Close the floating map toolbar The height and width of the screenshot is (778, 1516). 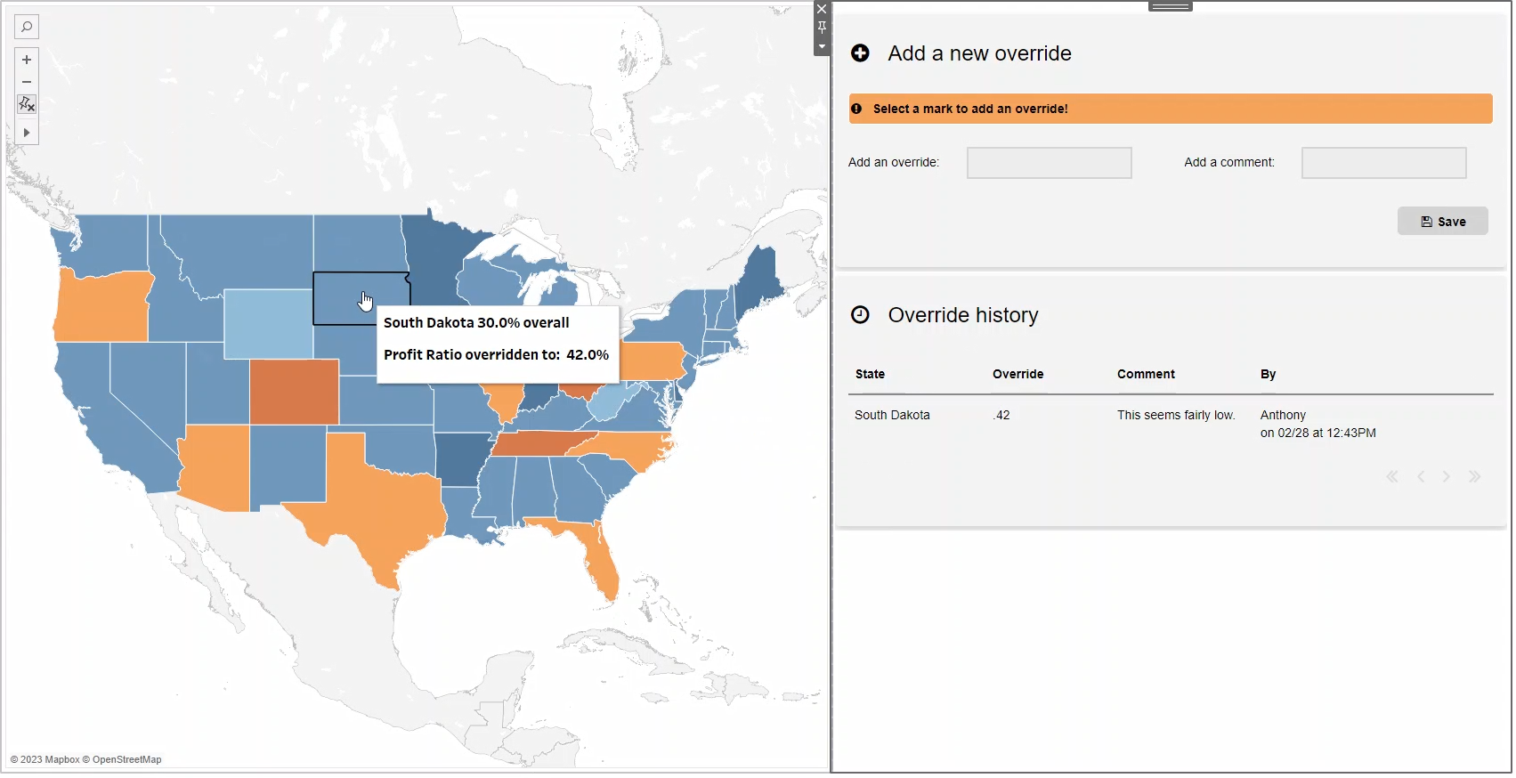(821, 8)
